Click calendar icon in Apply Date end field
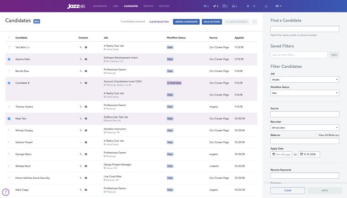347x198 pixels. [x=301, y=154]
